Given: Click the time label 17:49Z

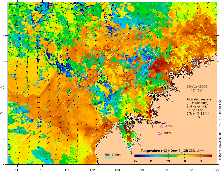Looking at the screenshot, I should (196, 90).
